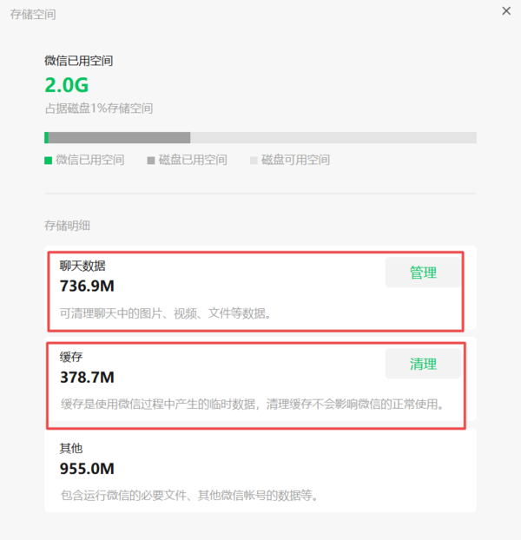
Task: Click the 736.9M chat data size
Action: coord(87,286)
